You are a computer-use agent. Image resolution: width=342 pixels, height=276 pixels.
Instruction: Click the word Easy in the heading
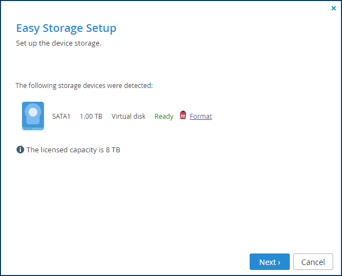[x=28, y=29]
